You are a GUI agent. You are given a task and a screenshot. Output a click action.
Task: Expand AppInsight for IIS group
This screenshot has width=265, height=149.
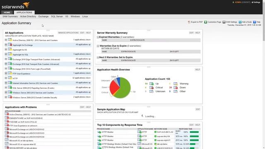[6, 49]
